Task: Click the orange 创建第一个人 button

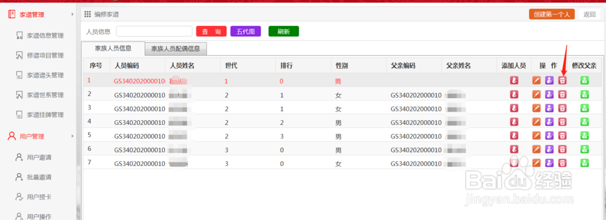Action: click(x=552, y=15)
